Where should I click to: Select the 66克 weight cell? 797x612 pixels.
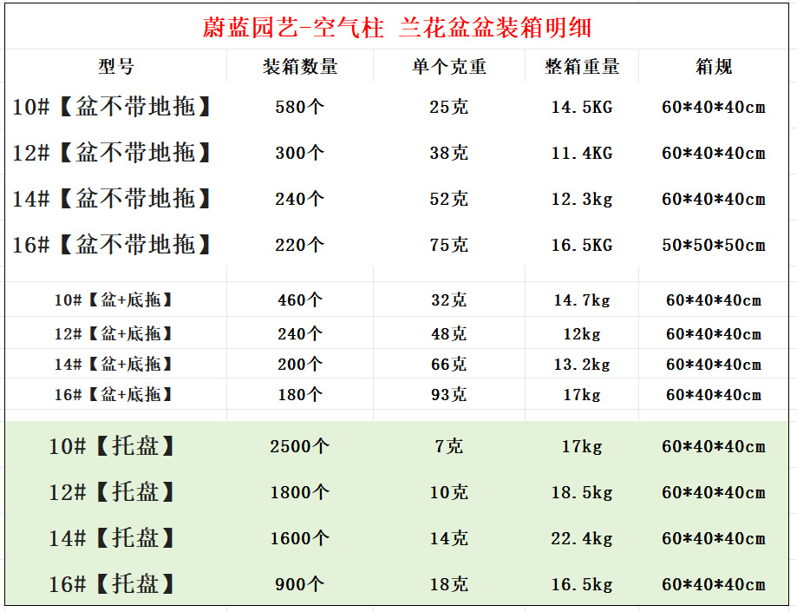pos(449,365)
